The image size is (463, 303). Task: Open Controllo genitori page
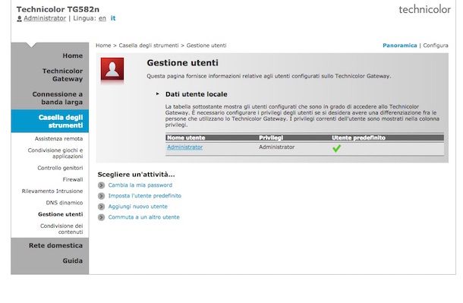pyautogui.click(x=60, y=168)
